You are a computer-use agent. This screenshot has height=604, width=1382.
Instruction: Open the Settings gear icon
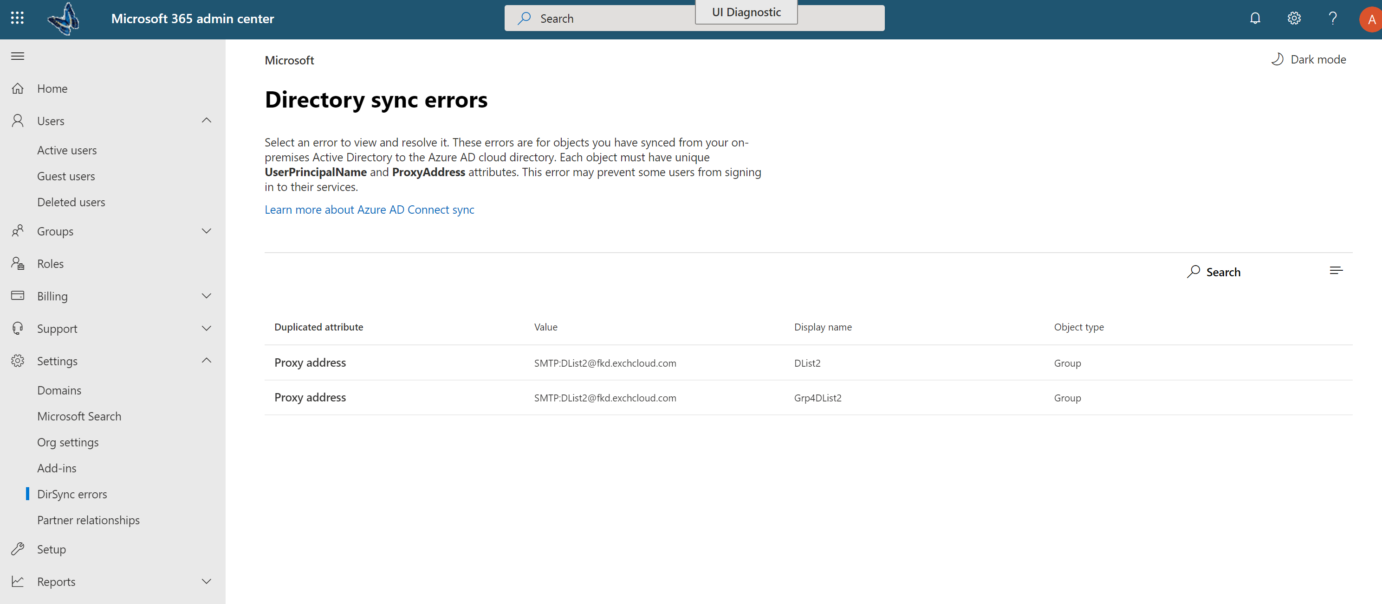(x=1293, y=18)
